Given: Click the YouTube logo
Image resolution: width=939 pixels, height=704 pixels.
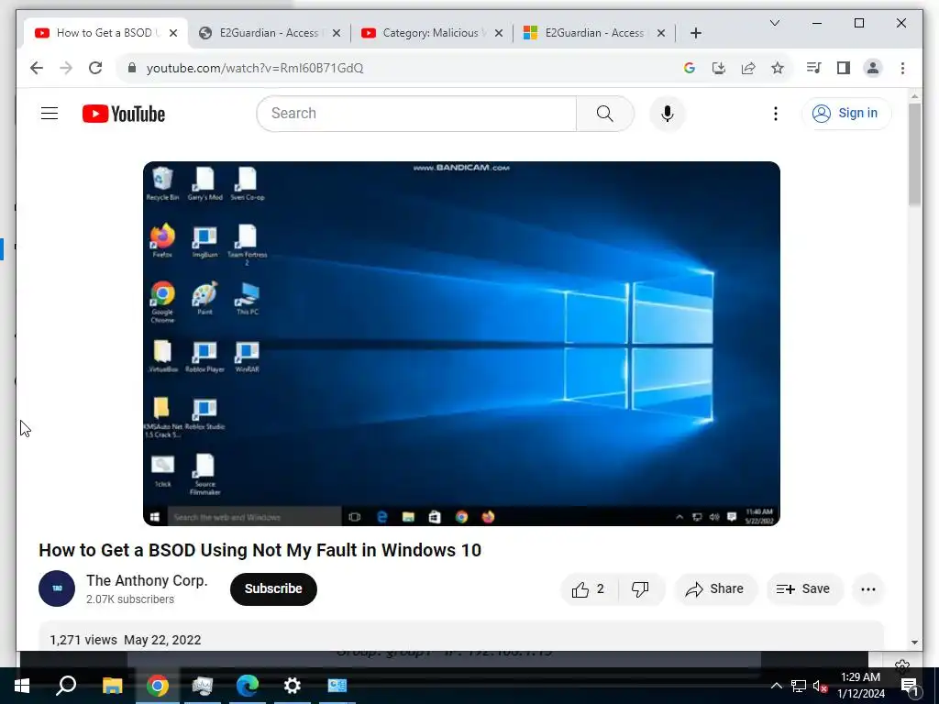Looking at the screenshot, I should coord(124,114).
